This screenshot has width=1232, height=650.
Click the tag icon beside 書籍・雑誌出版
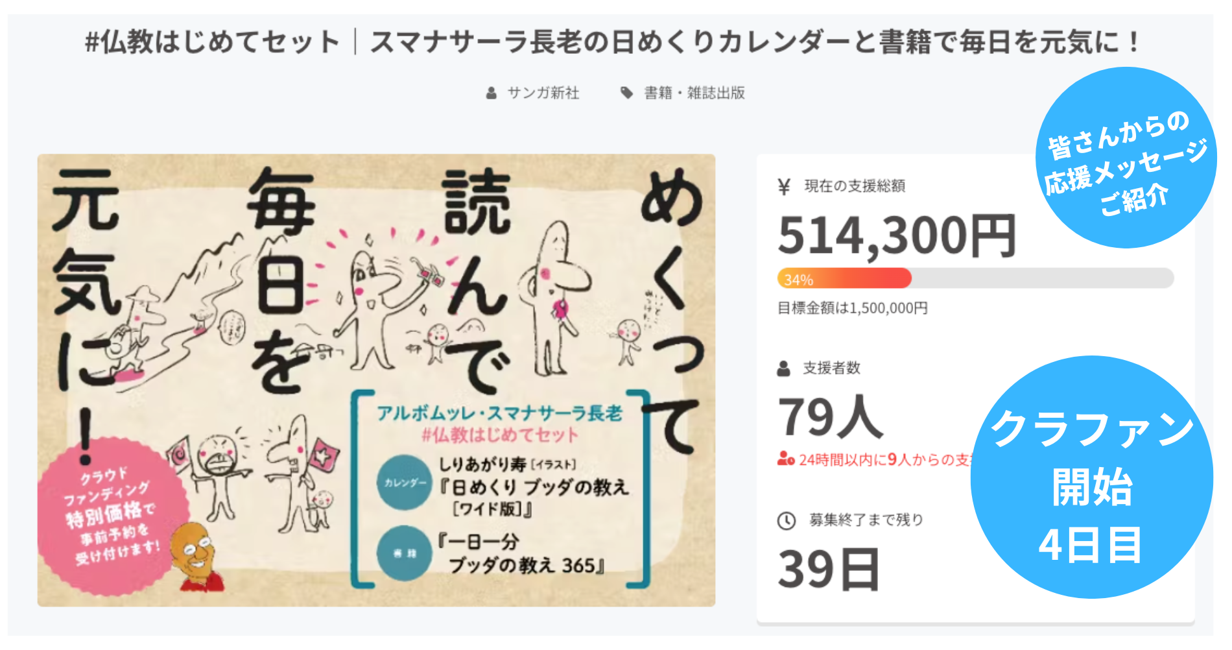[626, 93]
